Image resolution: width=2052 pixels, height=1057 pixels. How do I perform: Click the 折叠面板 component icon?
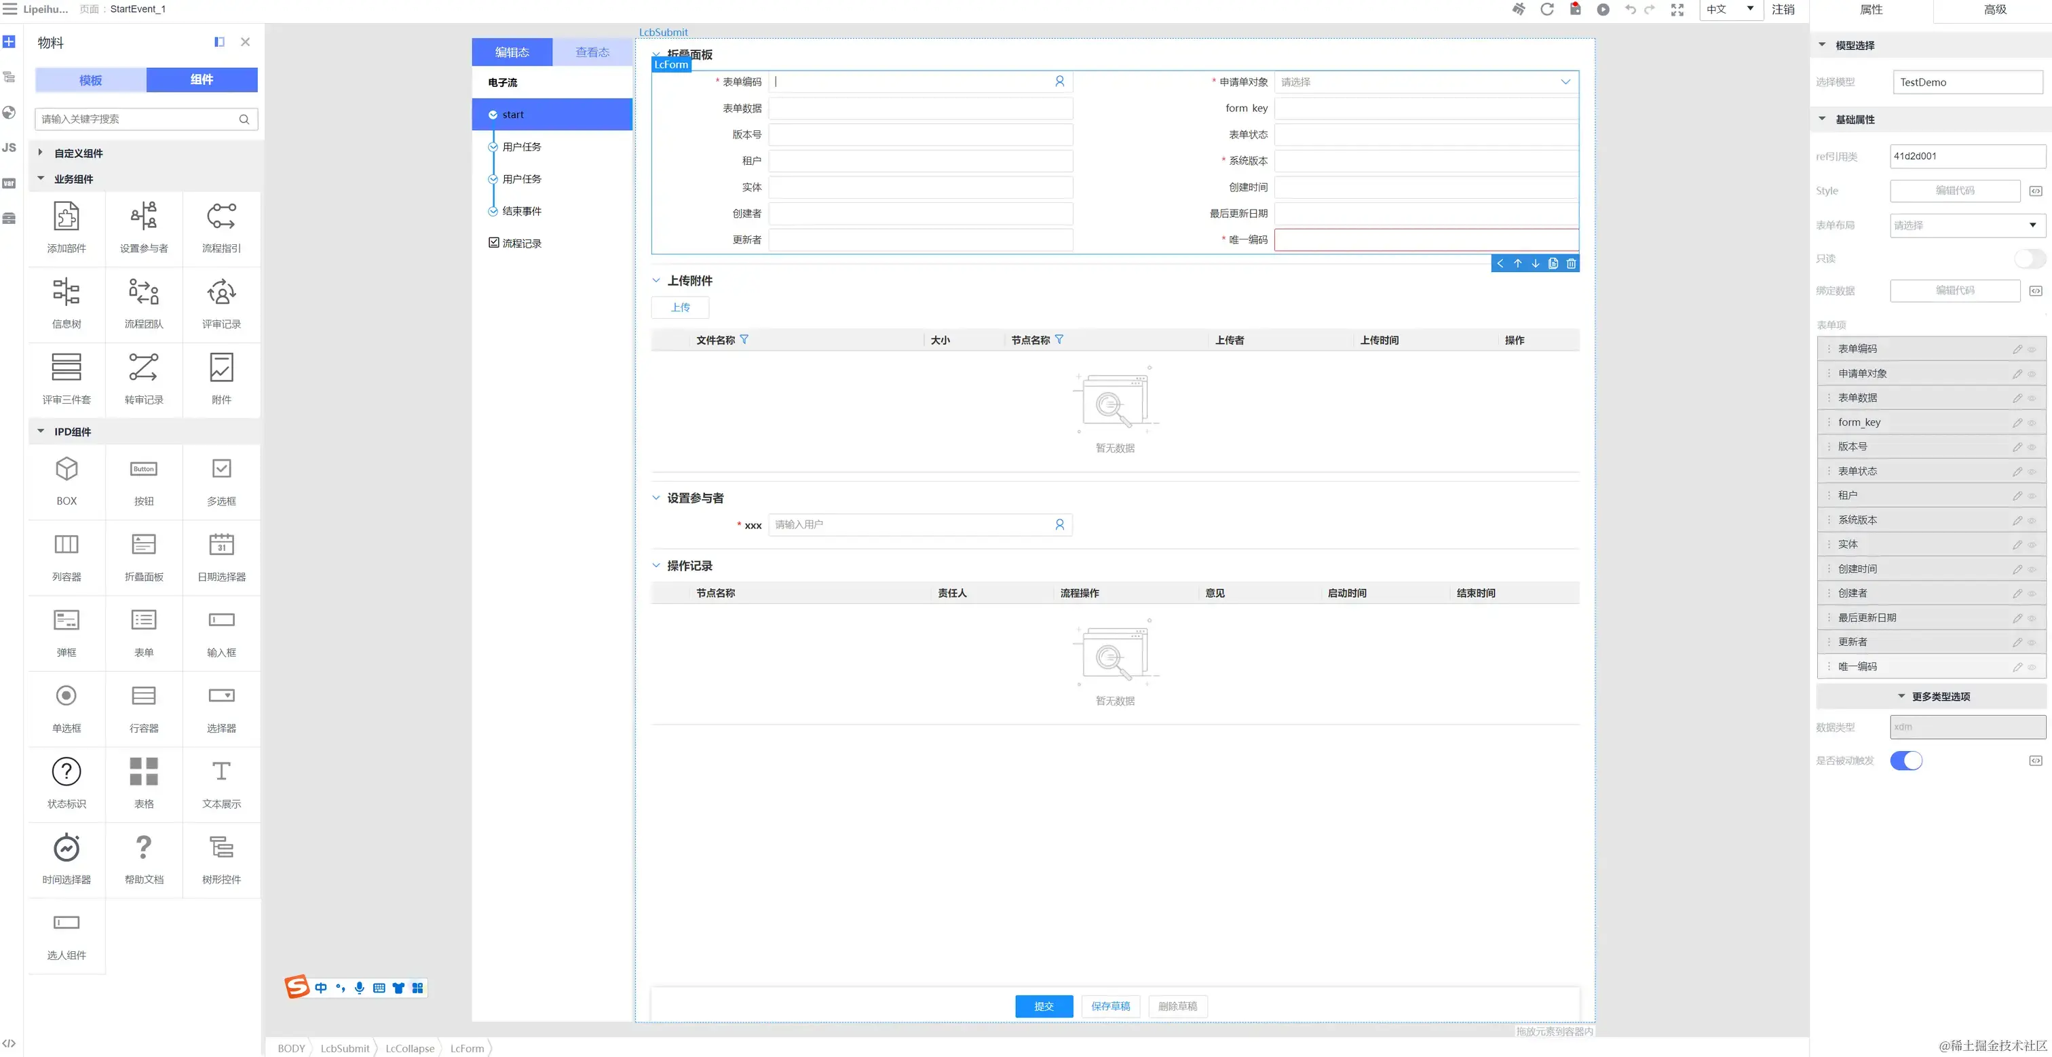143,545
